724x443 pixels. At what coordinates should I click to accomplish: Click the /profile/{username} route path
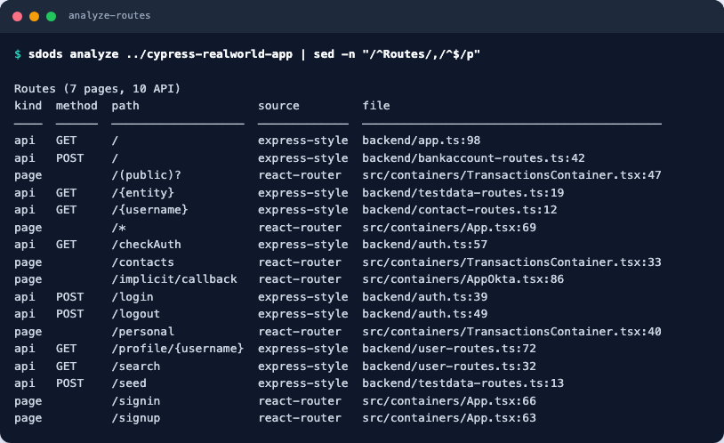177,349
